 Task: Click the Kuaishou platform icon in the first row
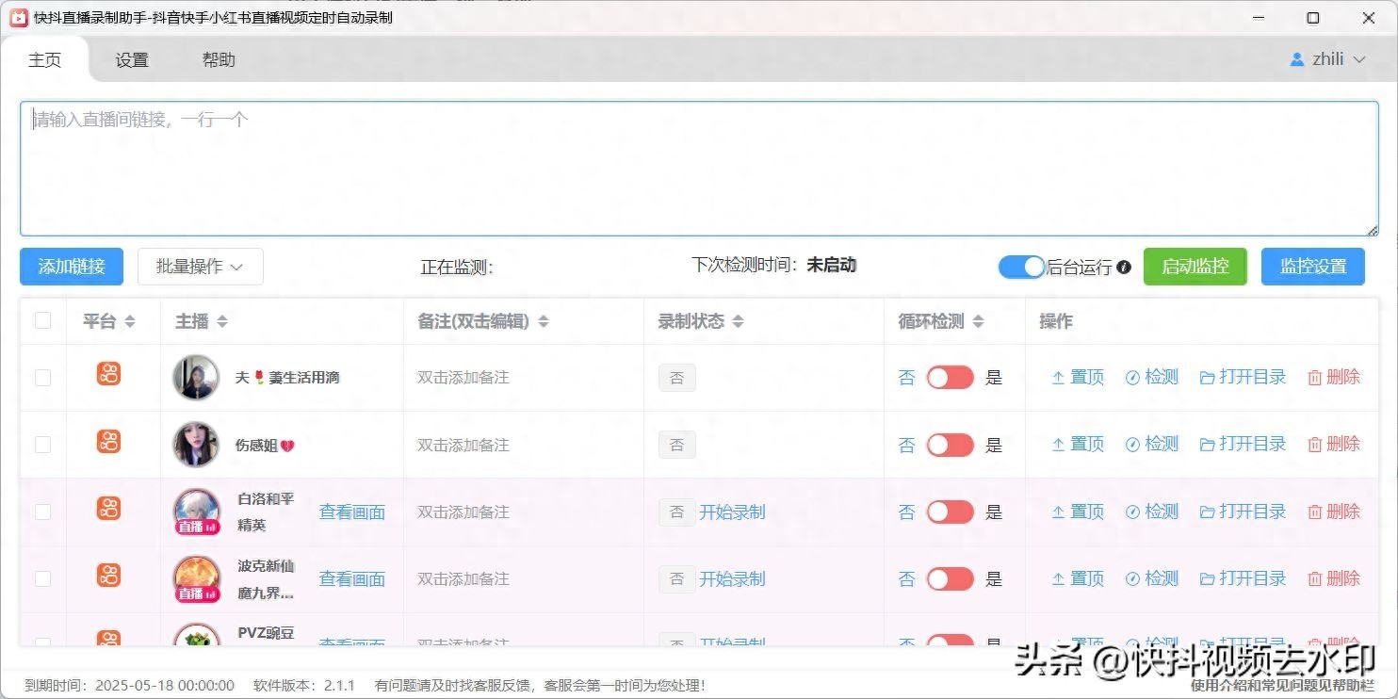(x=109, y=374)
